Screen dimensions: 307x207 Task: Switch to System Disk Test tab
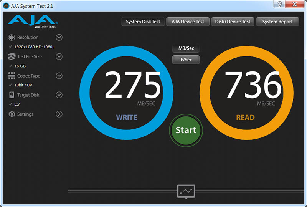(143, 22)
